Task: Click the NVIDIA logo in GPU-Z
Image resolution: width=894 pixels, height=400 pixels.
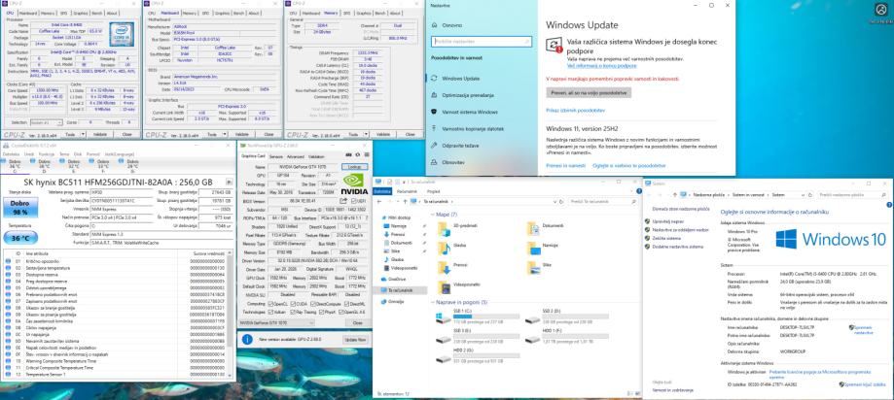Action: point(355,183)
